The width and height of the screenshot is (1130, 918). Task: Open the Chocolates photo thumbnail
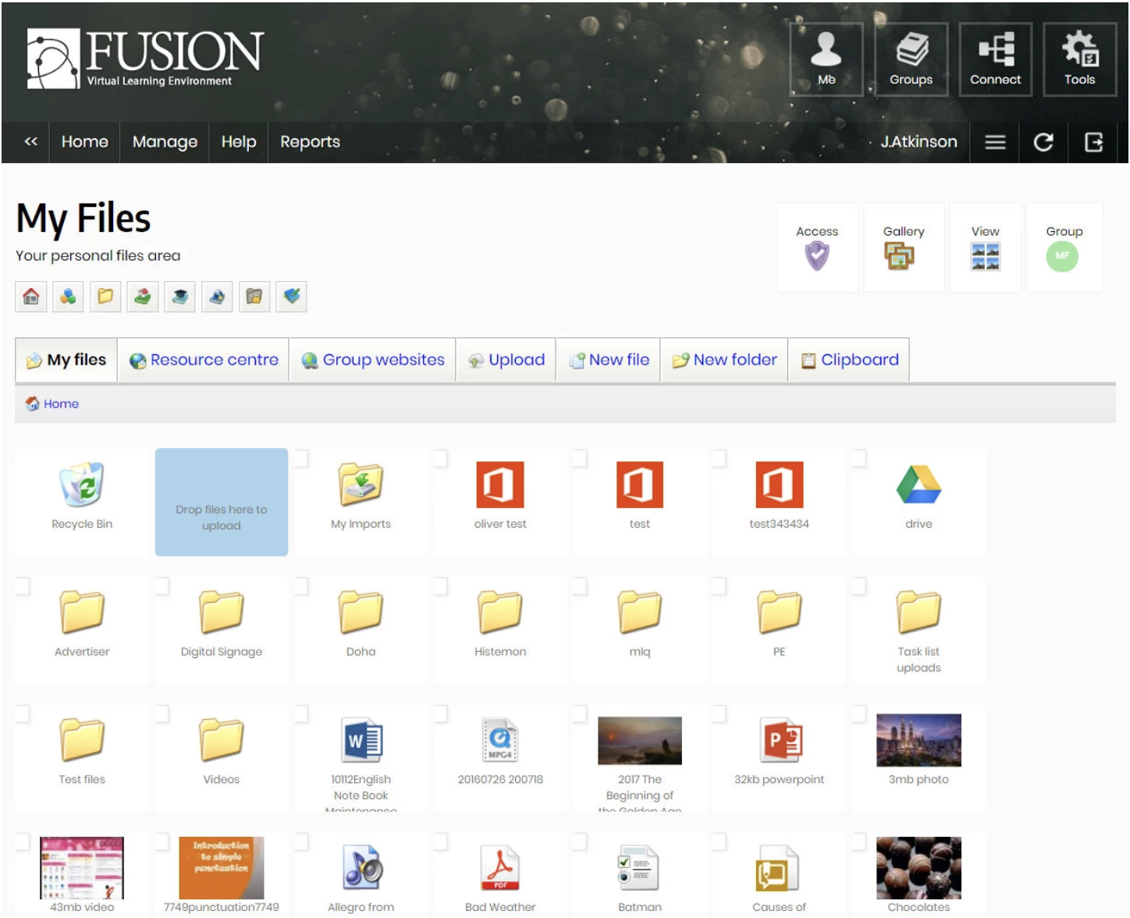(x=919, y=868)
